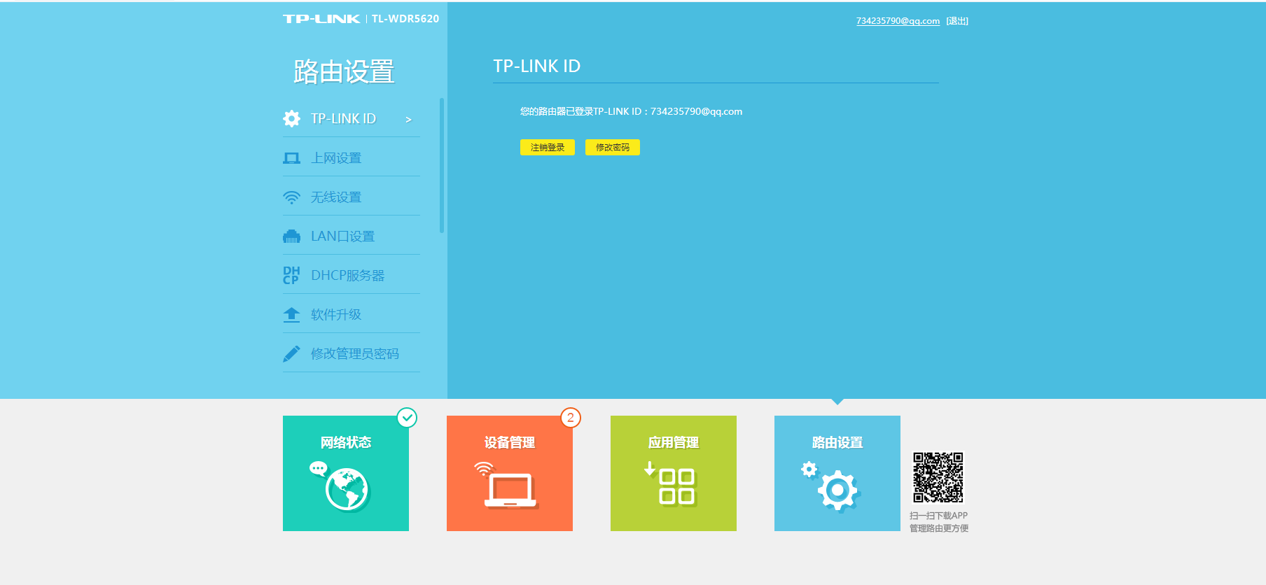This screenshot has height=585, width=1266.
Task: Click the TP-LINK logo at top
Action: pos(321,19)
